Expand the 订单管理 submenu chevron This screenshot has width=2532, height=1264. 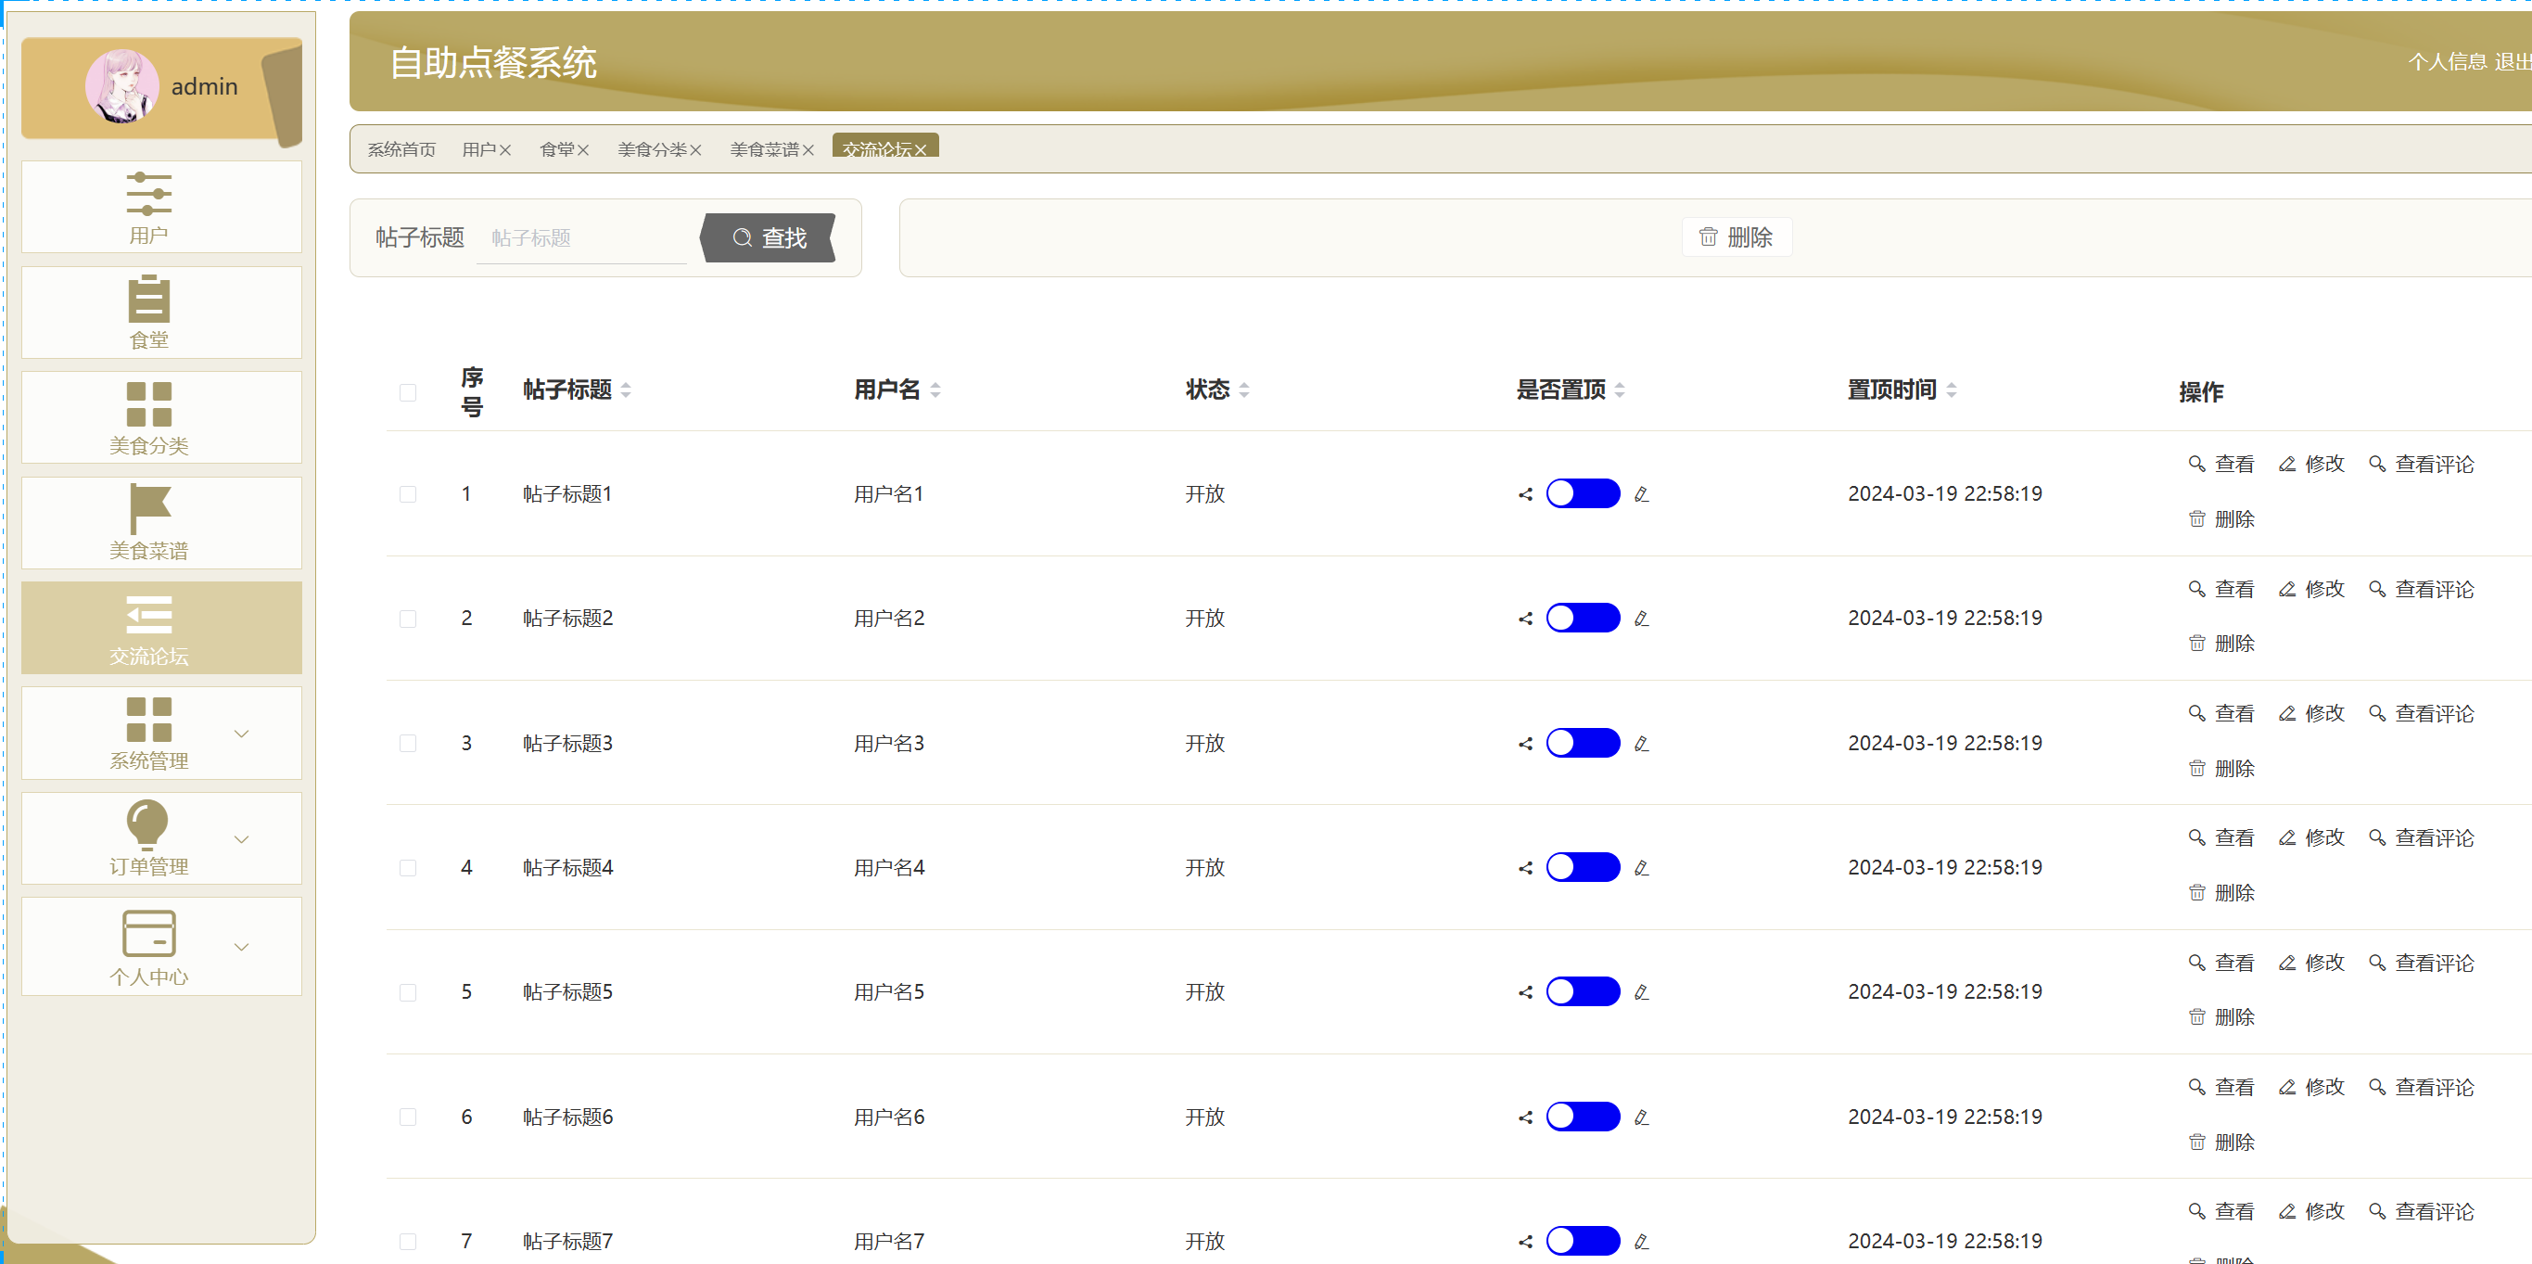[242, 839]
